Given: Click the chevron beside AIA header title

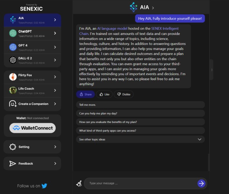Looking at the screenshot, I should coord(153,8).
